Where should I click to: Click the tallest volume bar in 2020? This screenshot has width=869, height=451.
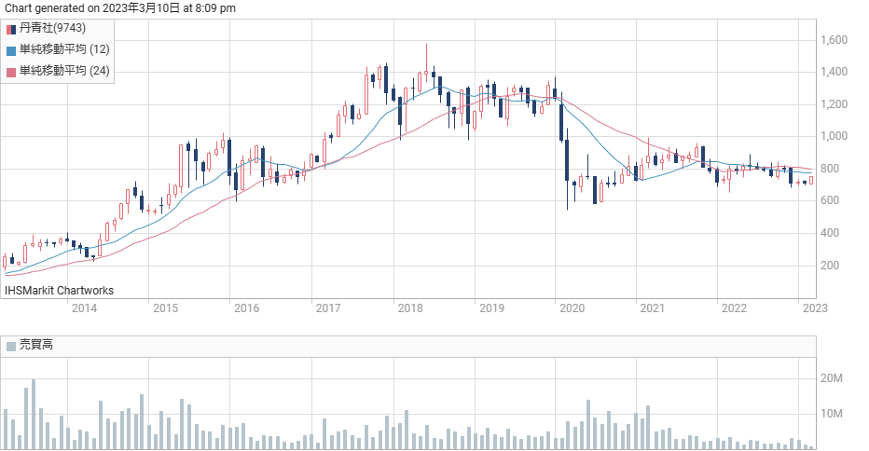pos(588,424)
